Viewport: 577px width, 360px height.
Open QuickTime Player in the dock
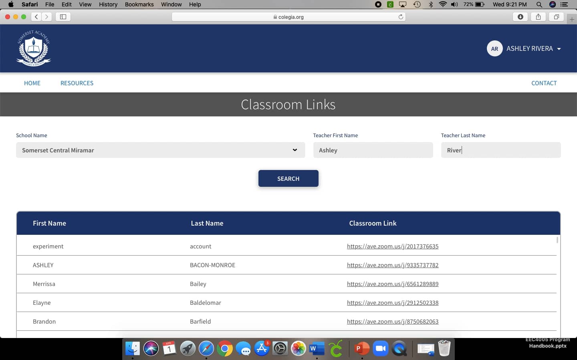click(399, 348)
